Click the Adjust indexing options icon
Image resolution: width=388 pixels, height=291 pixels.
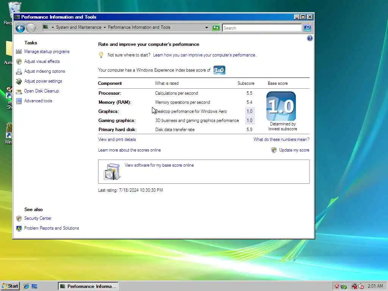pos(19,72)
